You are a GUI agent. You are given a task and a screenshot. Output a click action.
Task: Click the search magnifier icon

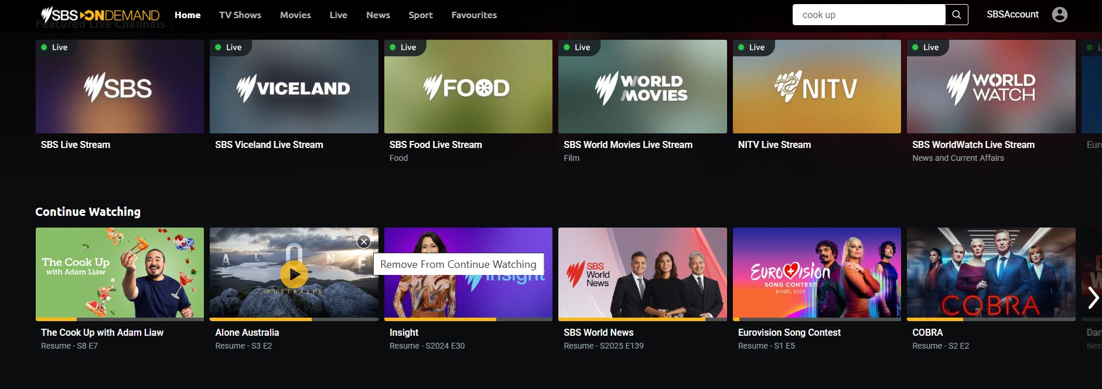pyautogui.click(x=956, y=15)
